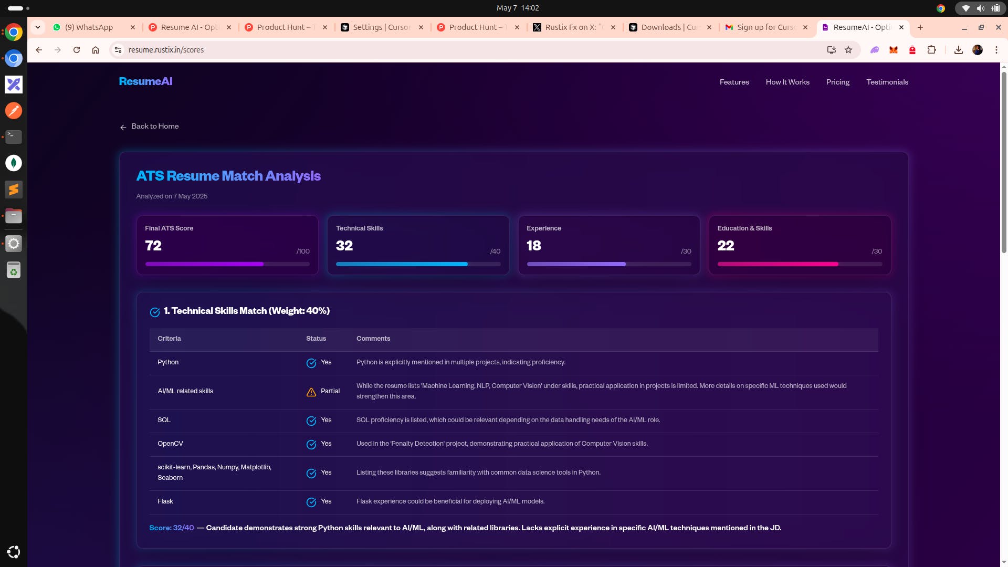
Task: Open Chrome downloads icon
Action: pos(958,50)
